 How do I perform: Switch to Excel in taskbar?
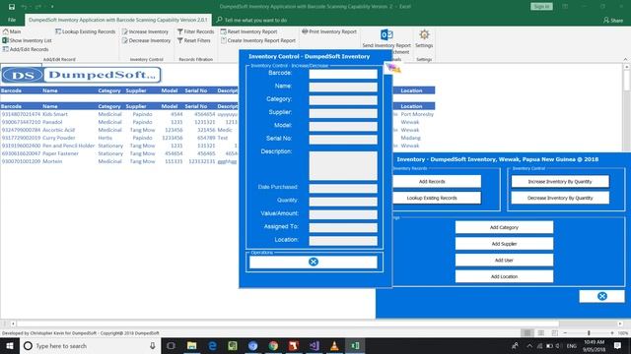355,345
